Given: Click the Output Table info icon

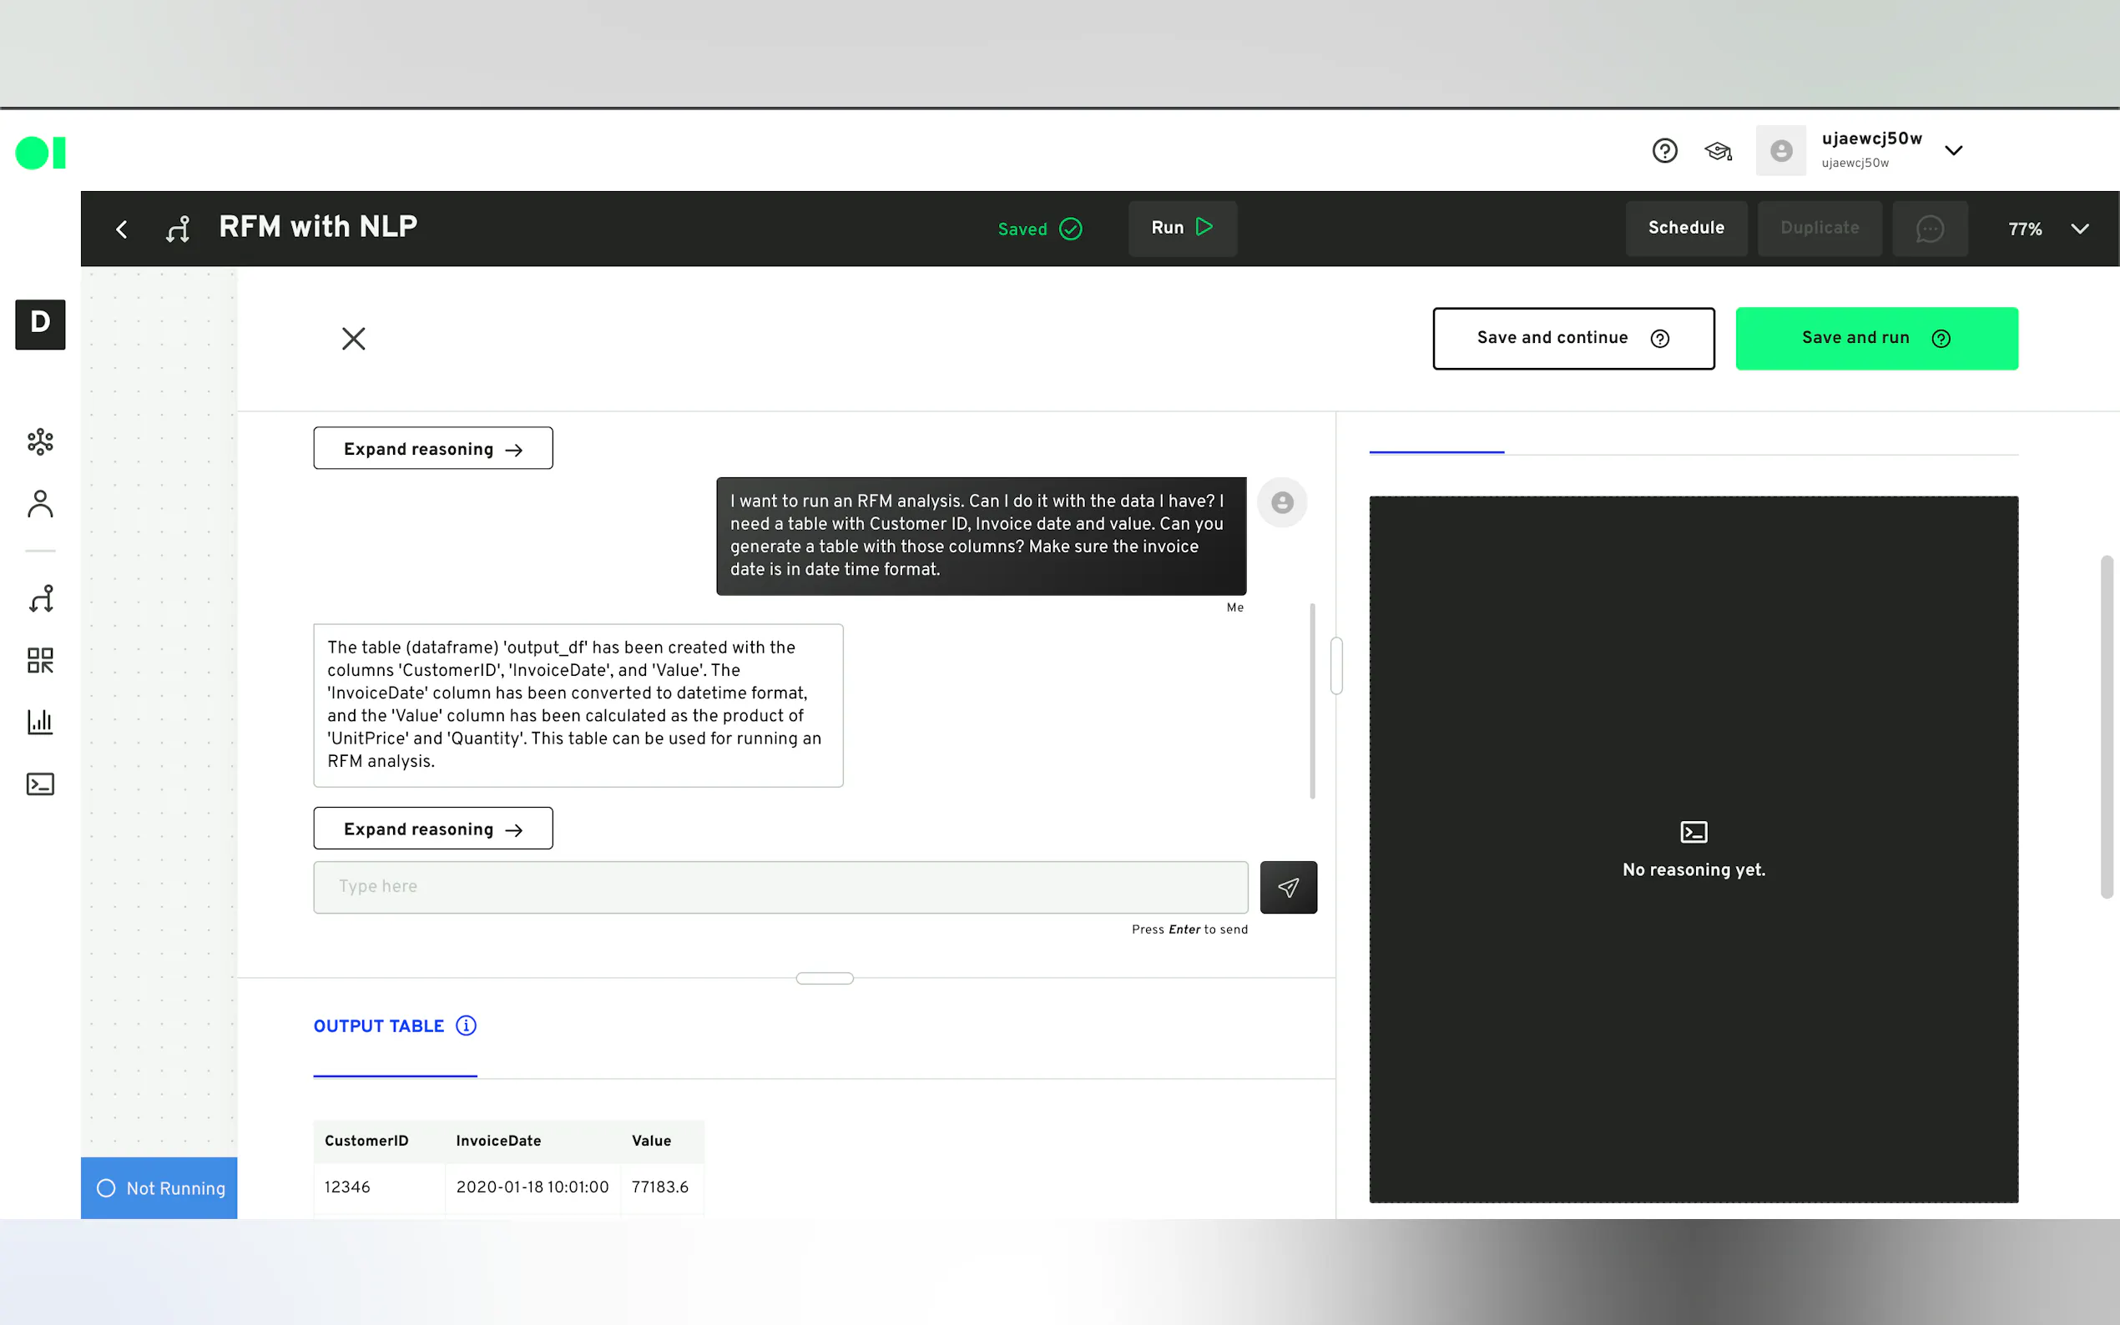Looking at the screenshot, I should (x=467, y=1025).
